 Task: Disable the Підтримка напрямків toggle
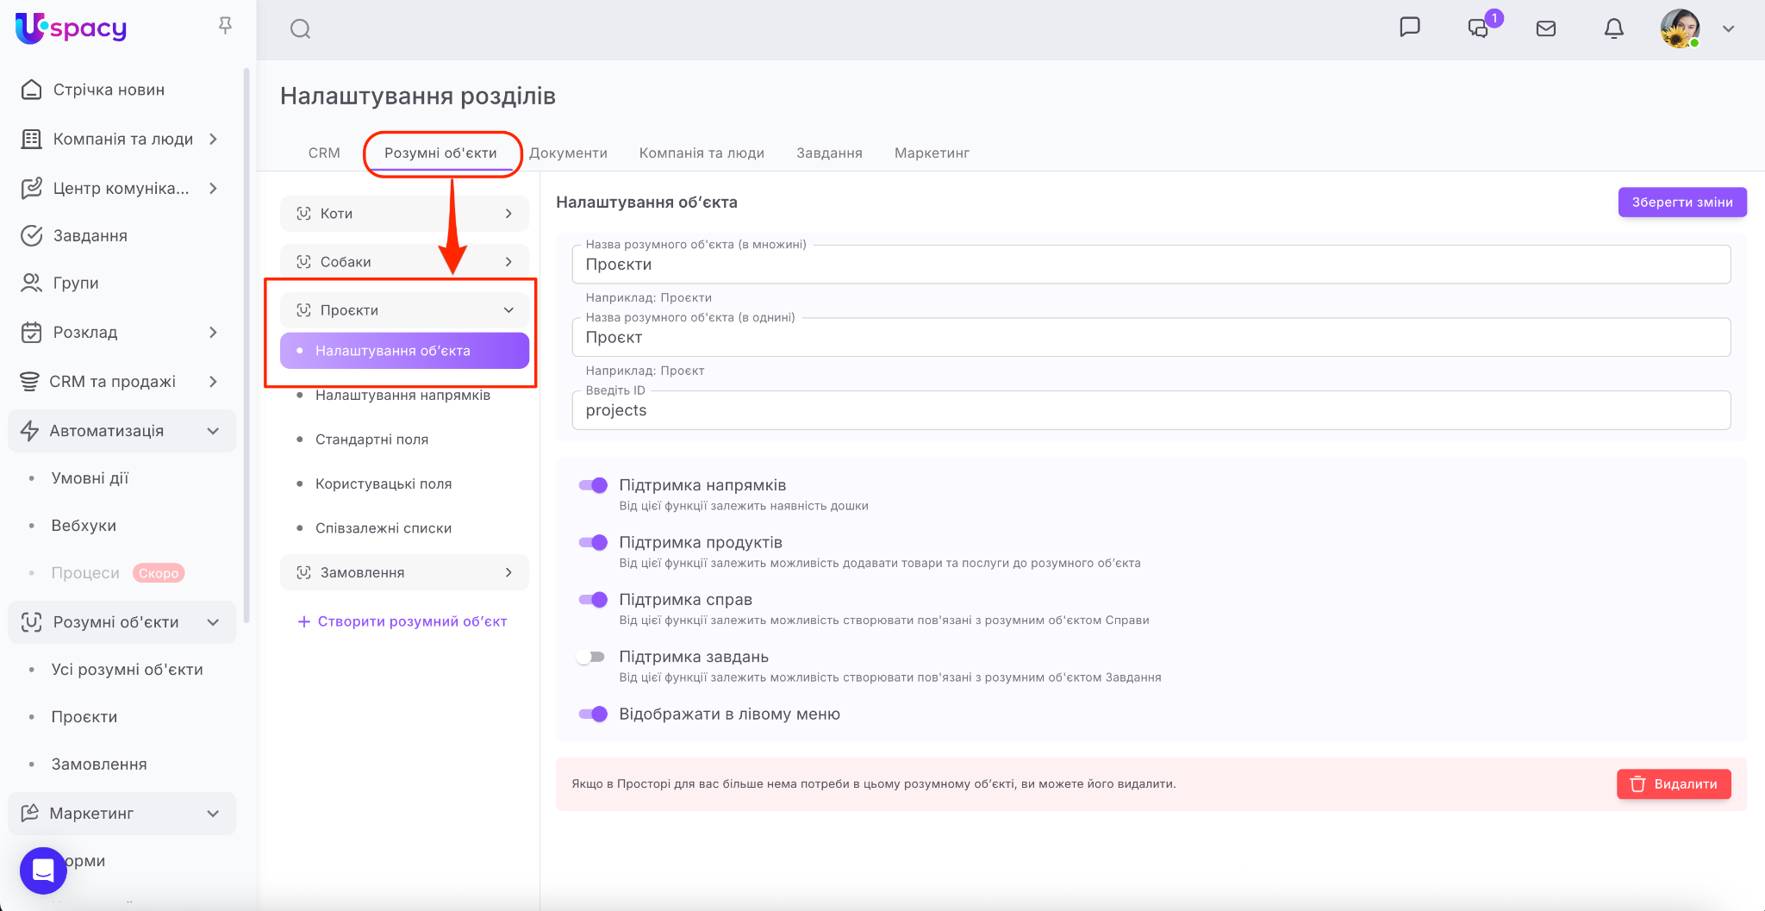(593, 485)
